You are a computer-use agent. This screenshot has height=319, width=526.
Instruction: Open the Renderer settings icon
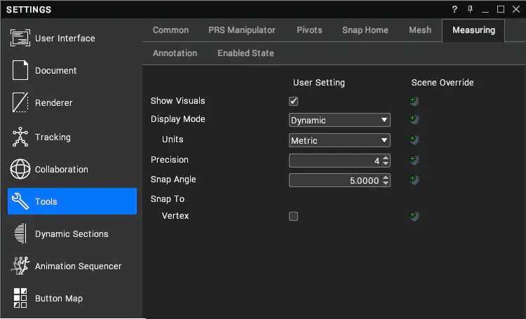tap(20, 102)
